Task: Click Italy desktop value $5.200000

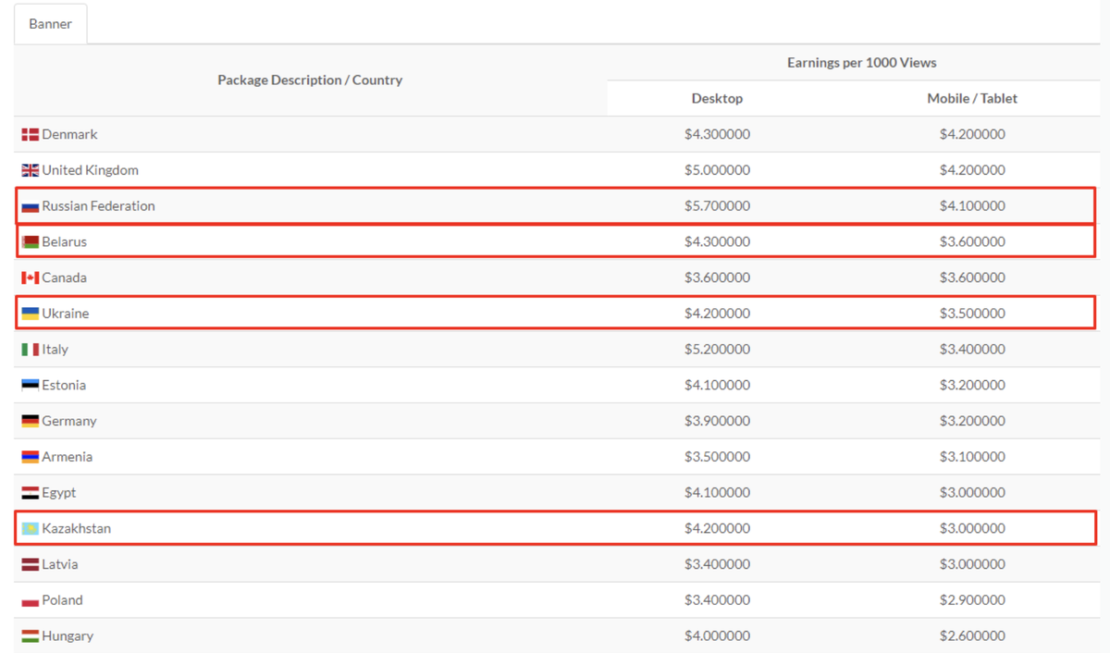Action: point(717,350)
